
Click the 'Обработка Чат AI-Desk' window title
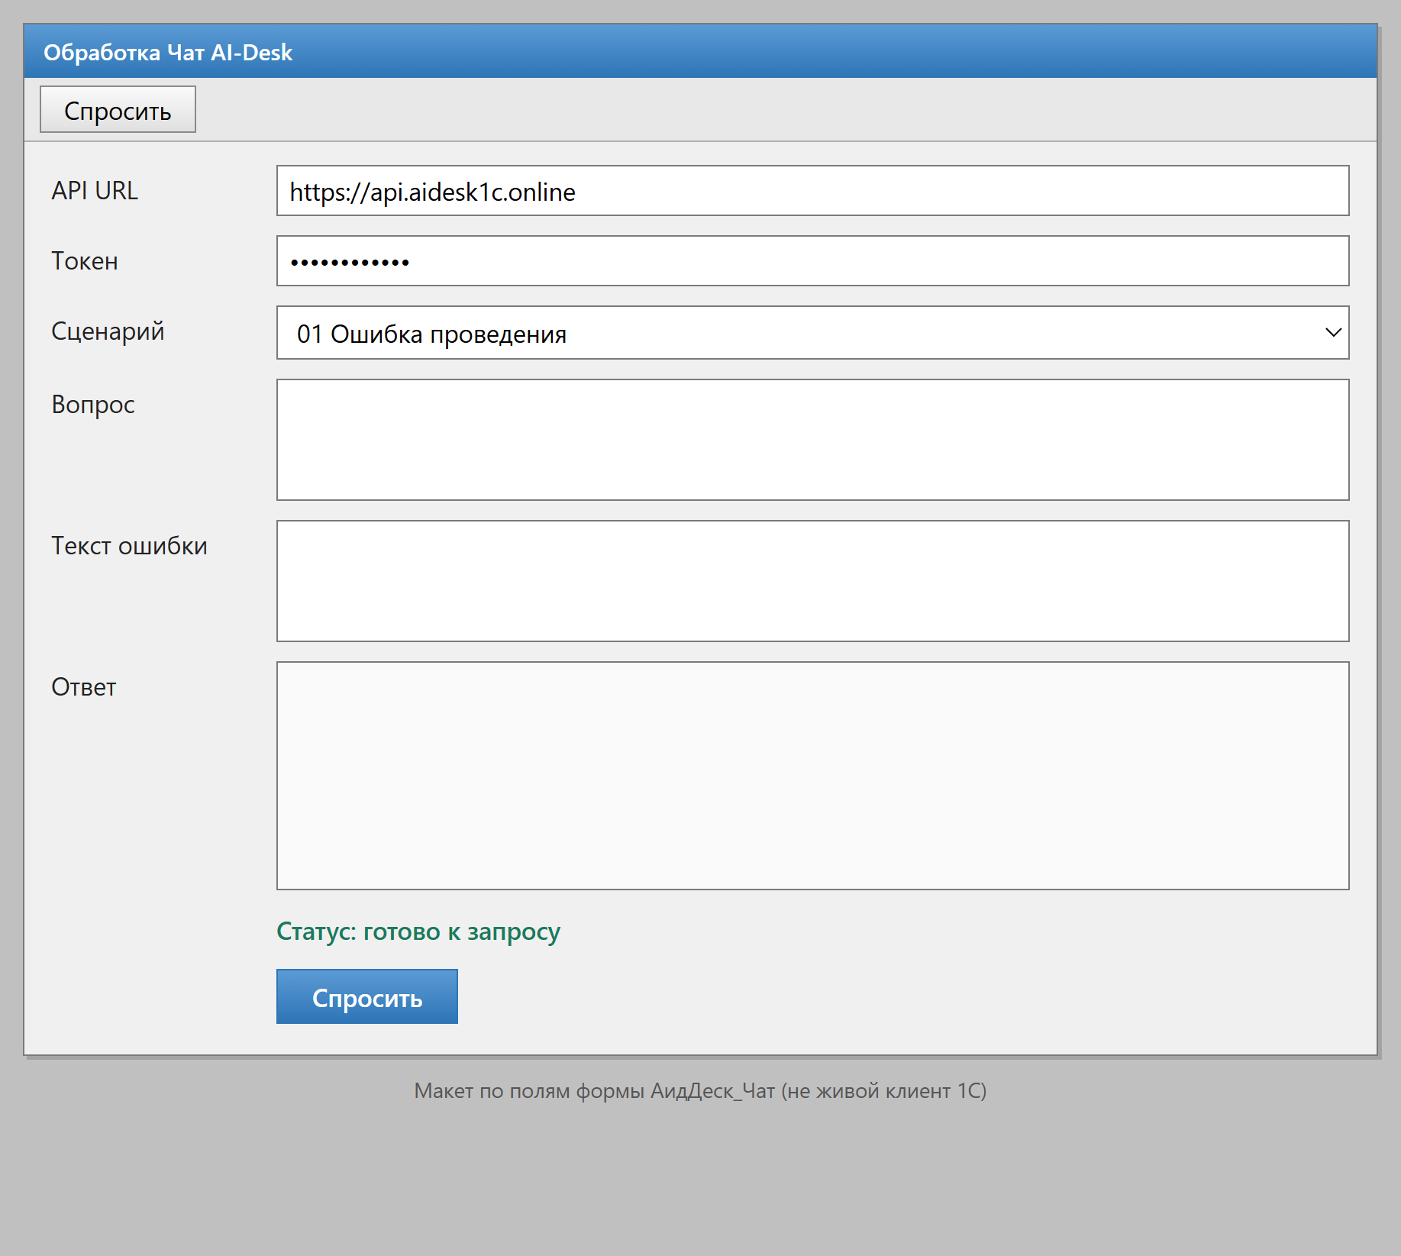tap(168, 52)
